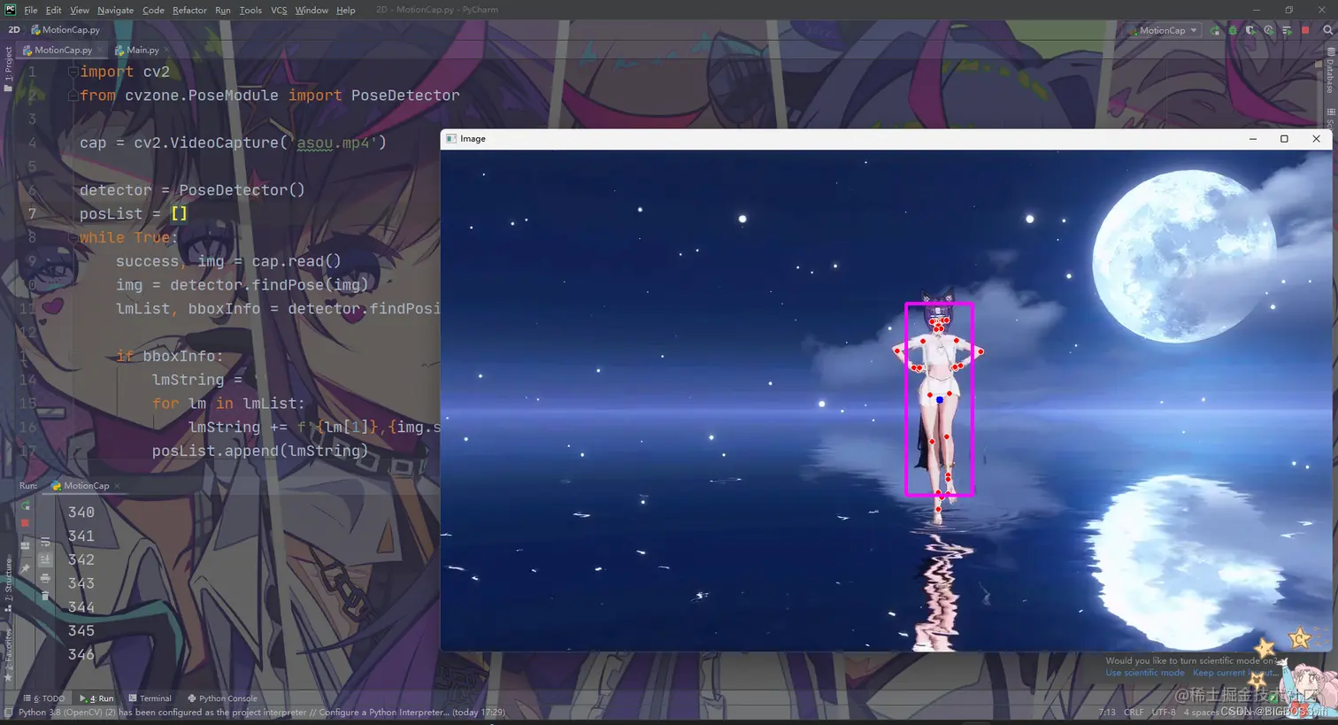Change 4 spaces indent setting
The height and width of the screenshot is (725, 1338).
click(x=1201, y=712)
